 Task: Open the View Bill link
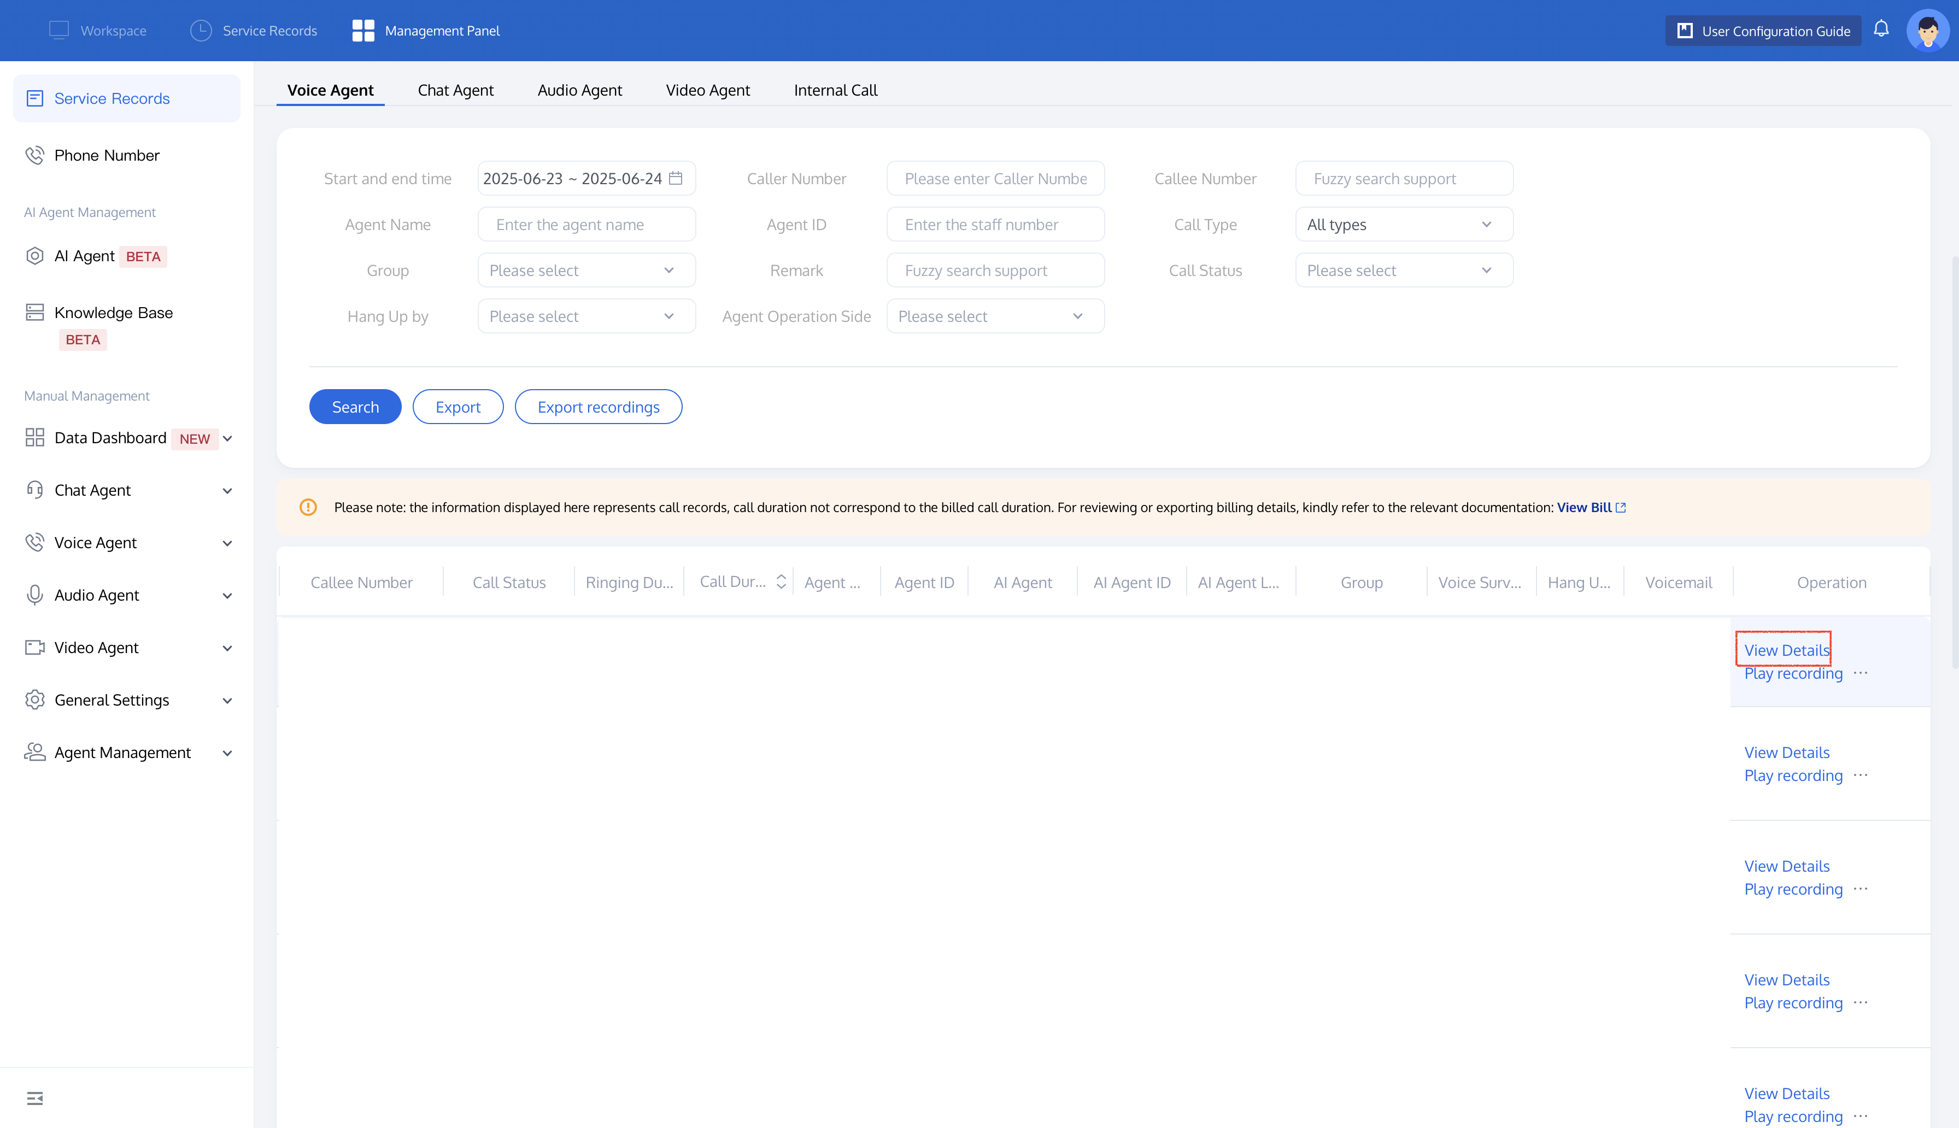coord(1584,508)
